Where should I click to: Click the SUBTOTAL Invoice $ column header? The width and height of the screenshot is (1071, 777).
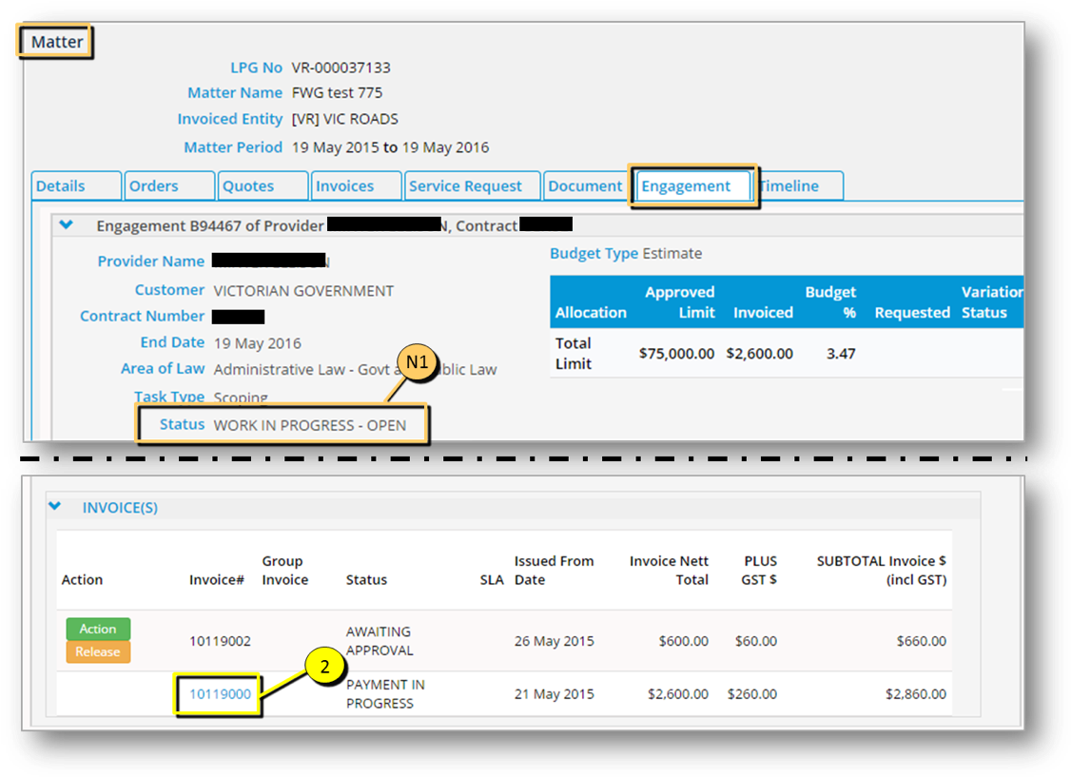click(x=881, y=570)
